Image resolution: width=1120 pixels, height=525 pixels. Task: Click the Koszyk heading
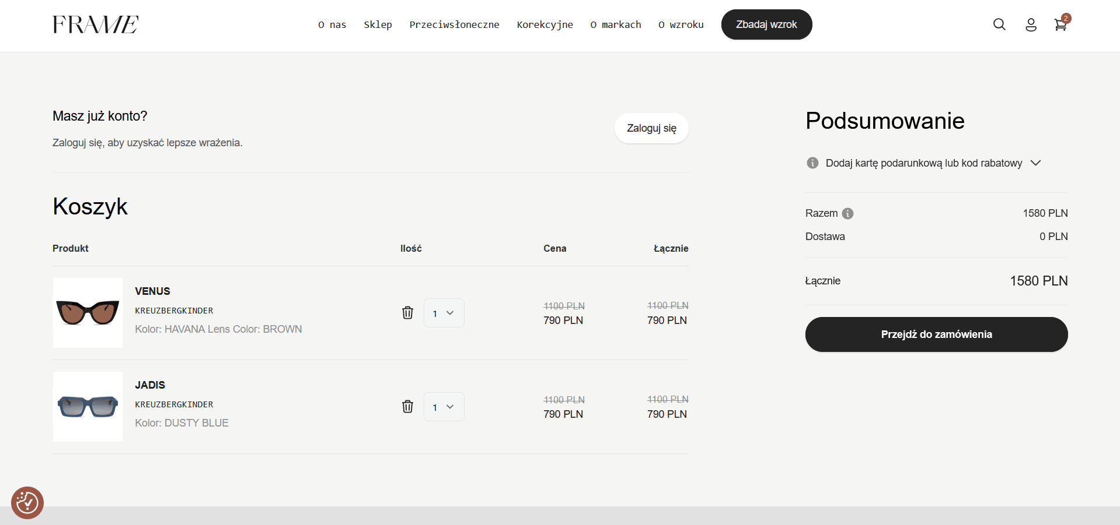[x=90, y=207]
